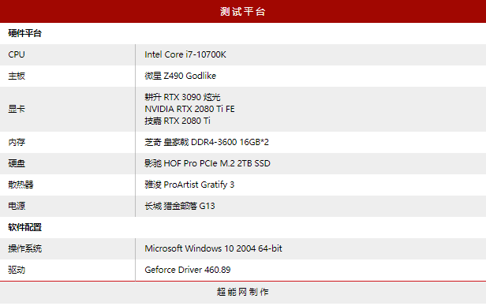Select 雅浚 ProArtist Gratify 3 entry
Image resolution: width=486 pixels, height=306 pixels.
pyautogui.click(x=189, y=185)
